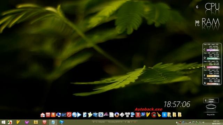Launch the red power button dock icon

click(48, 115)
